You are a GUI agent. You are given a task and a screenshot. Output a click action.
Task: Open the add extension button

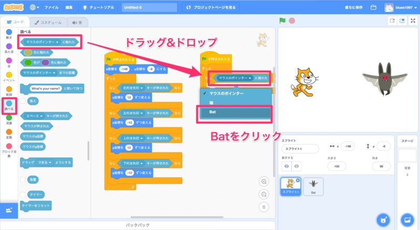(8, 210)
